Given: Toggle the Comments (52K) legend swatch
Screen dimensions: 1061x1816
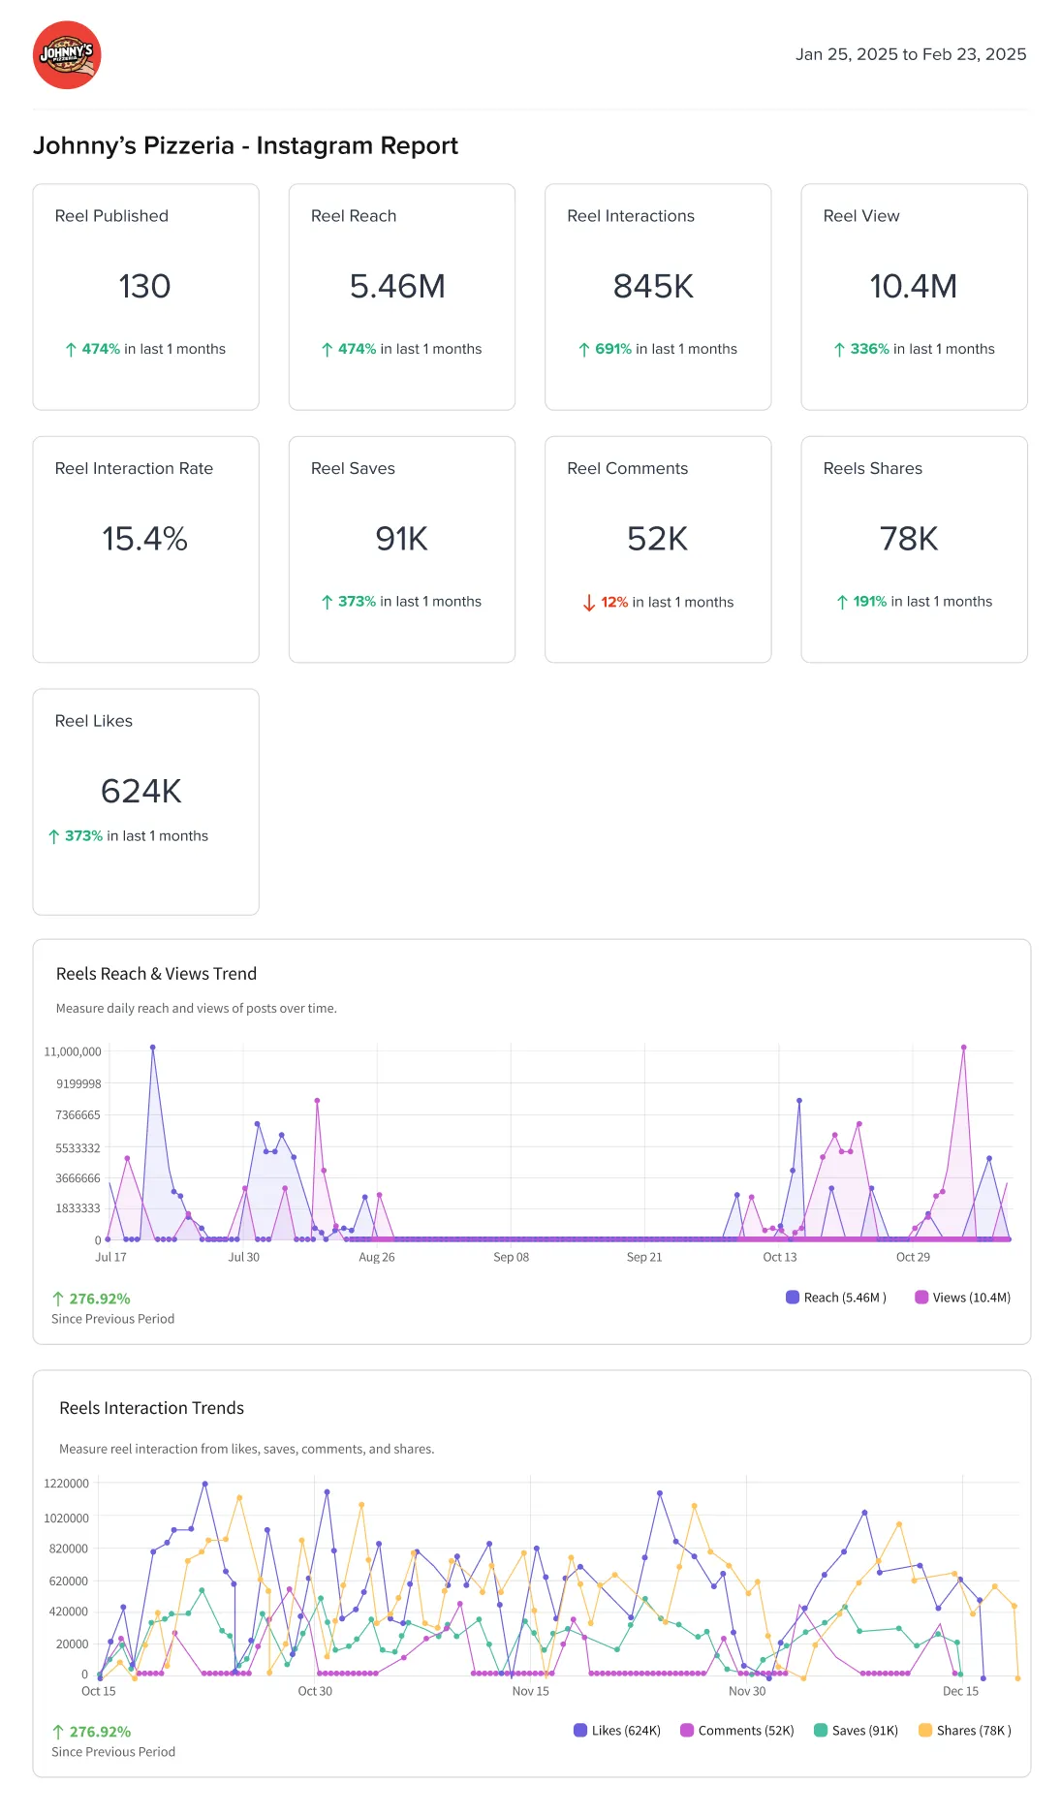Looking at the screenshot, I should point(687,1730).
